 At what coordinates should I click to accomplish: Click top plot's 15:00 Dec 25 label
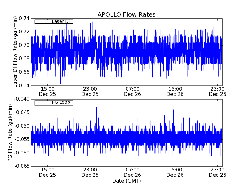click(x=48, y=92)
